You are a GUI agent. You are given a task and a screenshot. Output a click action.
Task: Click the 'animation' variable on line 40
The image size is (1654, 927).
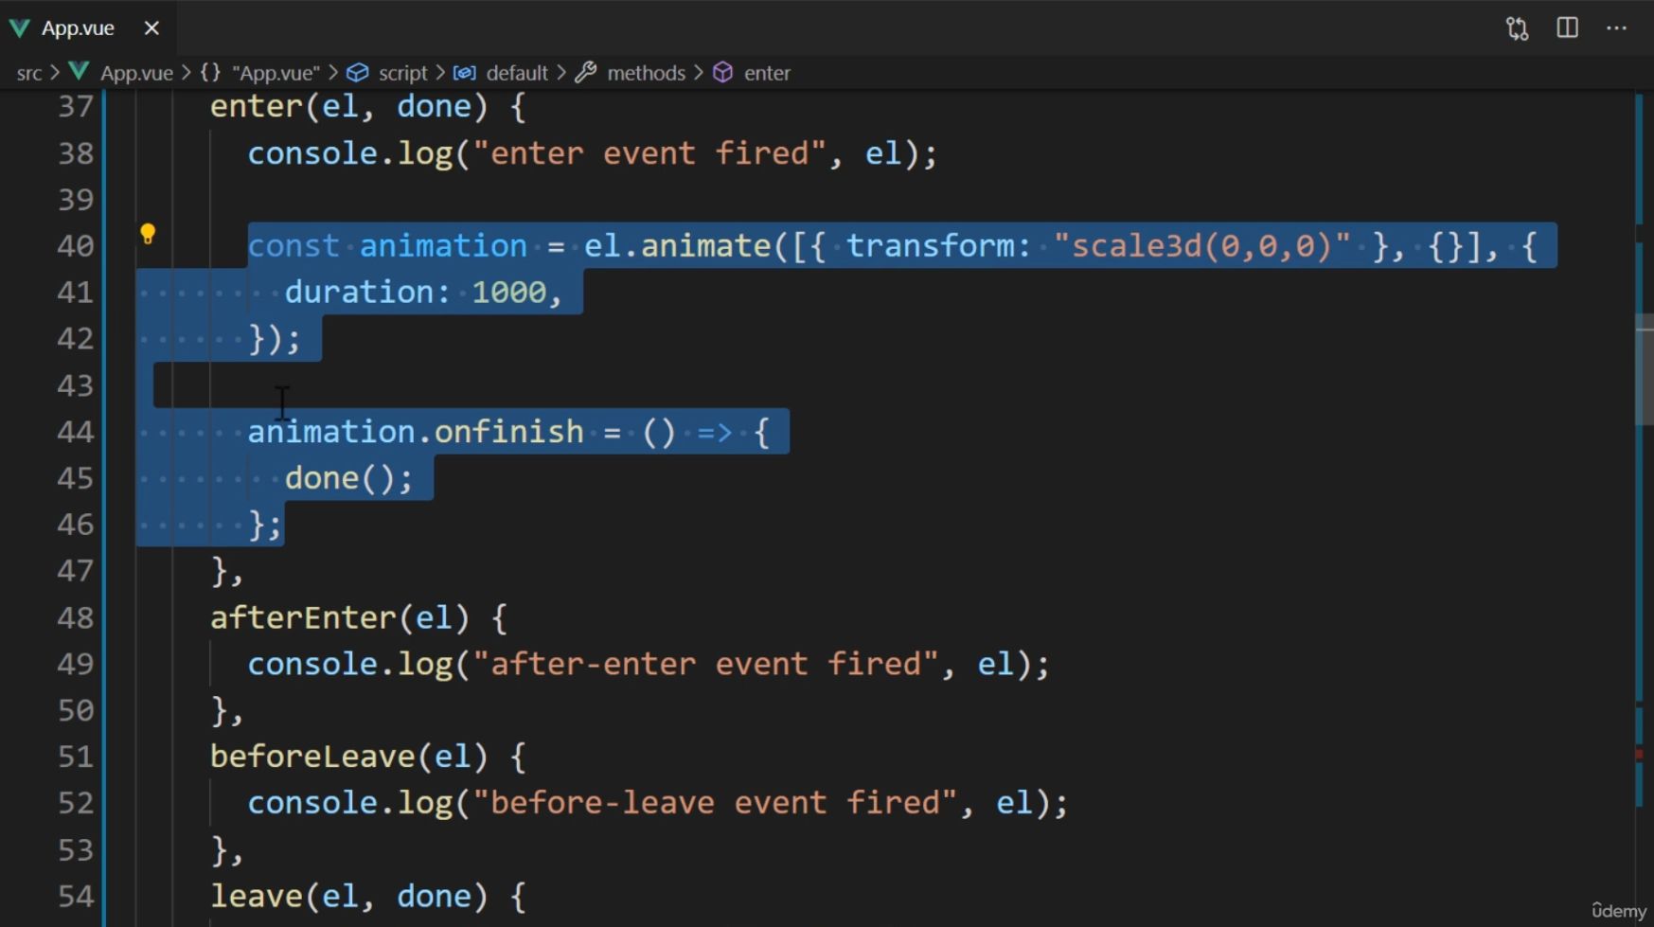point(443,246)
